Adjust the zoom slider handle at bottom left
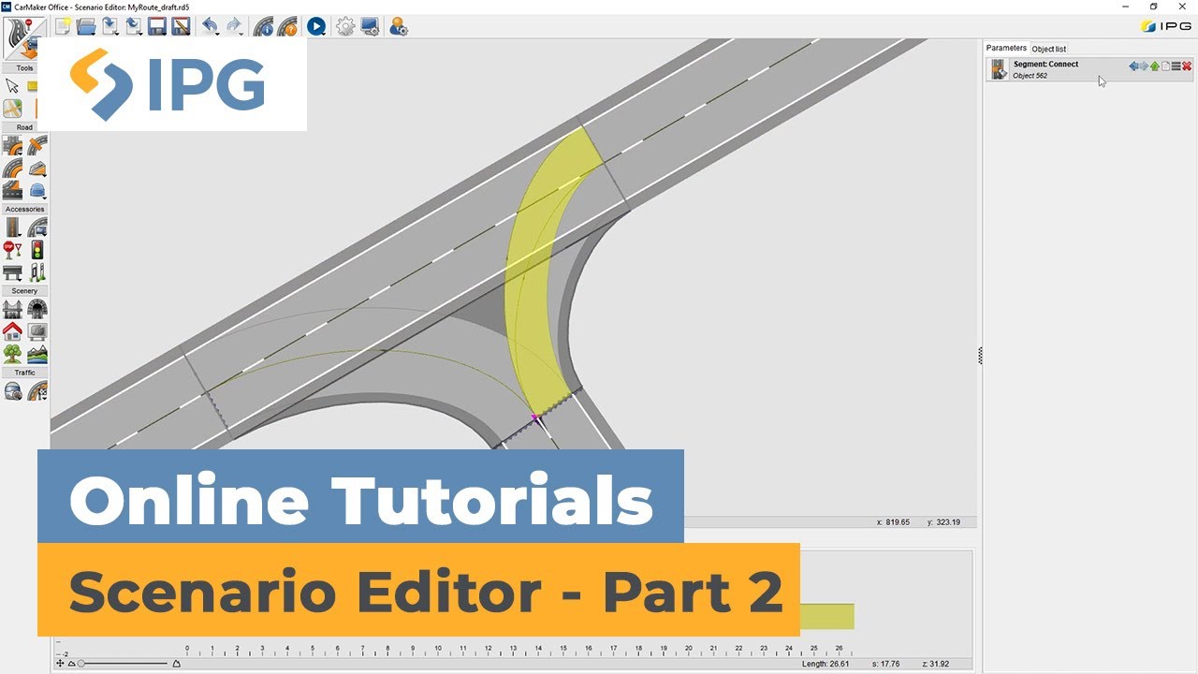Screen dimensions: 1198x674 80,663
